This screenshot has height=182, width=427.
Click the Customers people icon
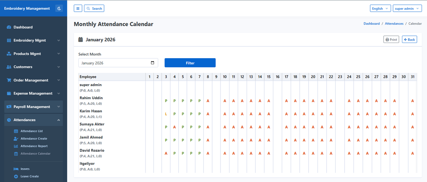click(x=9, y=67)
